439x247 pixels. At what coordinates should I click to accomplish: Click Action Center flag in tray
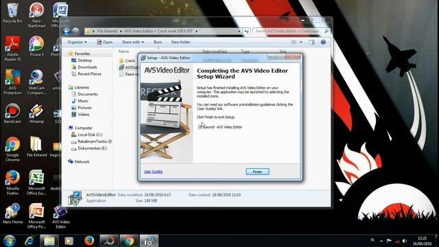click(389, 241)
